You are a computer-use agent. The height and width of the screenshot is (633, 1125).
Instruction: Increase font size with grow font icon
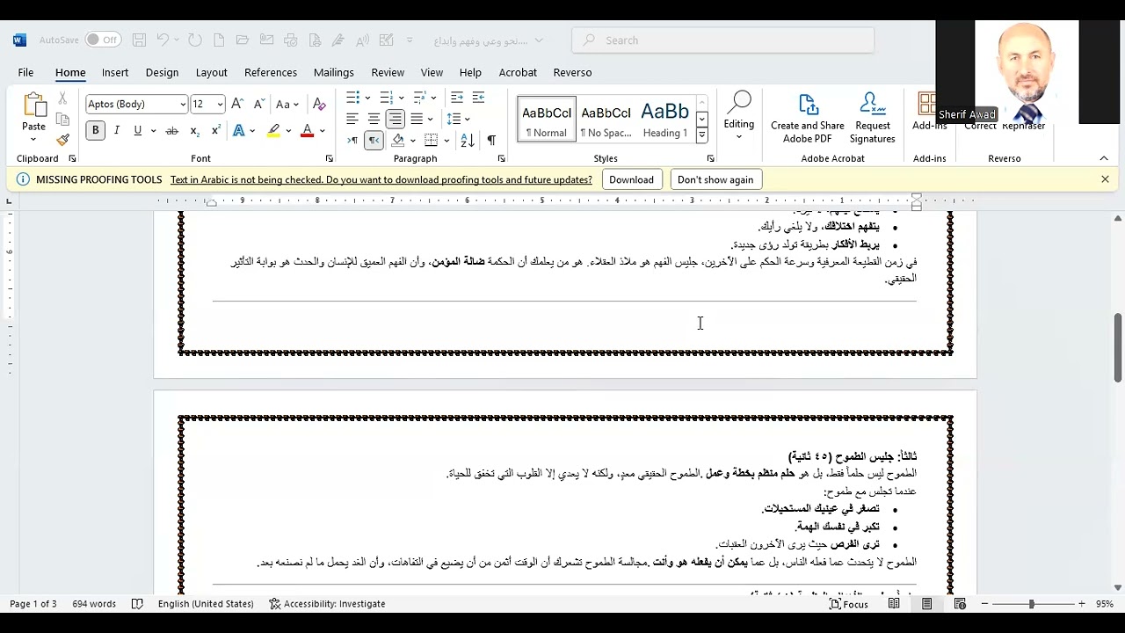pyautogui.click(x=239, y=104)
